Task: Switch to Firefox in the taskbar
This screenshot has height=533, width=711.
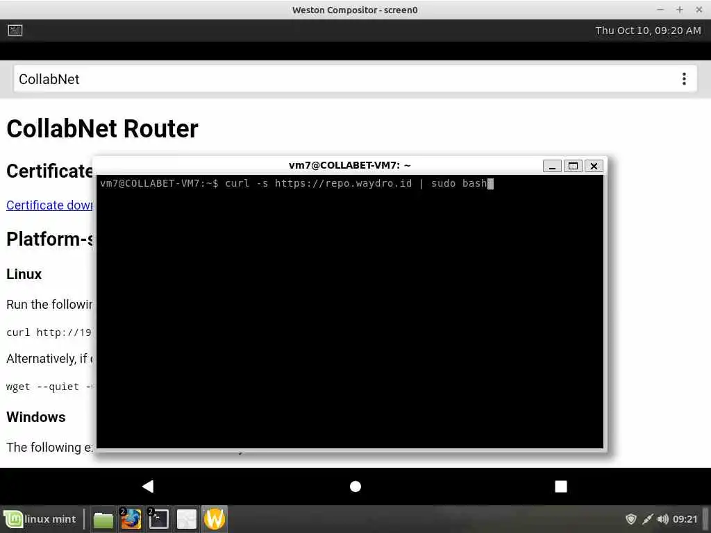Action: coord(131,519)
